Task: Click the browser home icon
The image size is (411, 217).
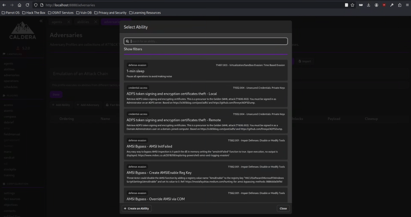Action: pyautogui.click(x=19, y=5)
